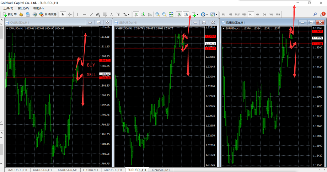Toggle chart auto scroll to latest bar
The height and width of the screenshot is (172, 327).
click(179, 14)
